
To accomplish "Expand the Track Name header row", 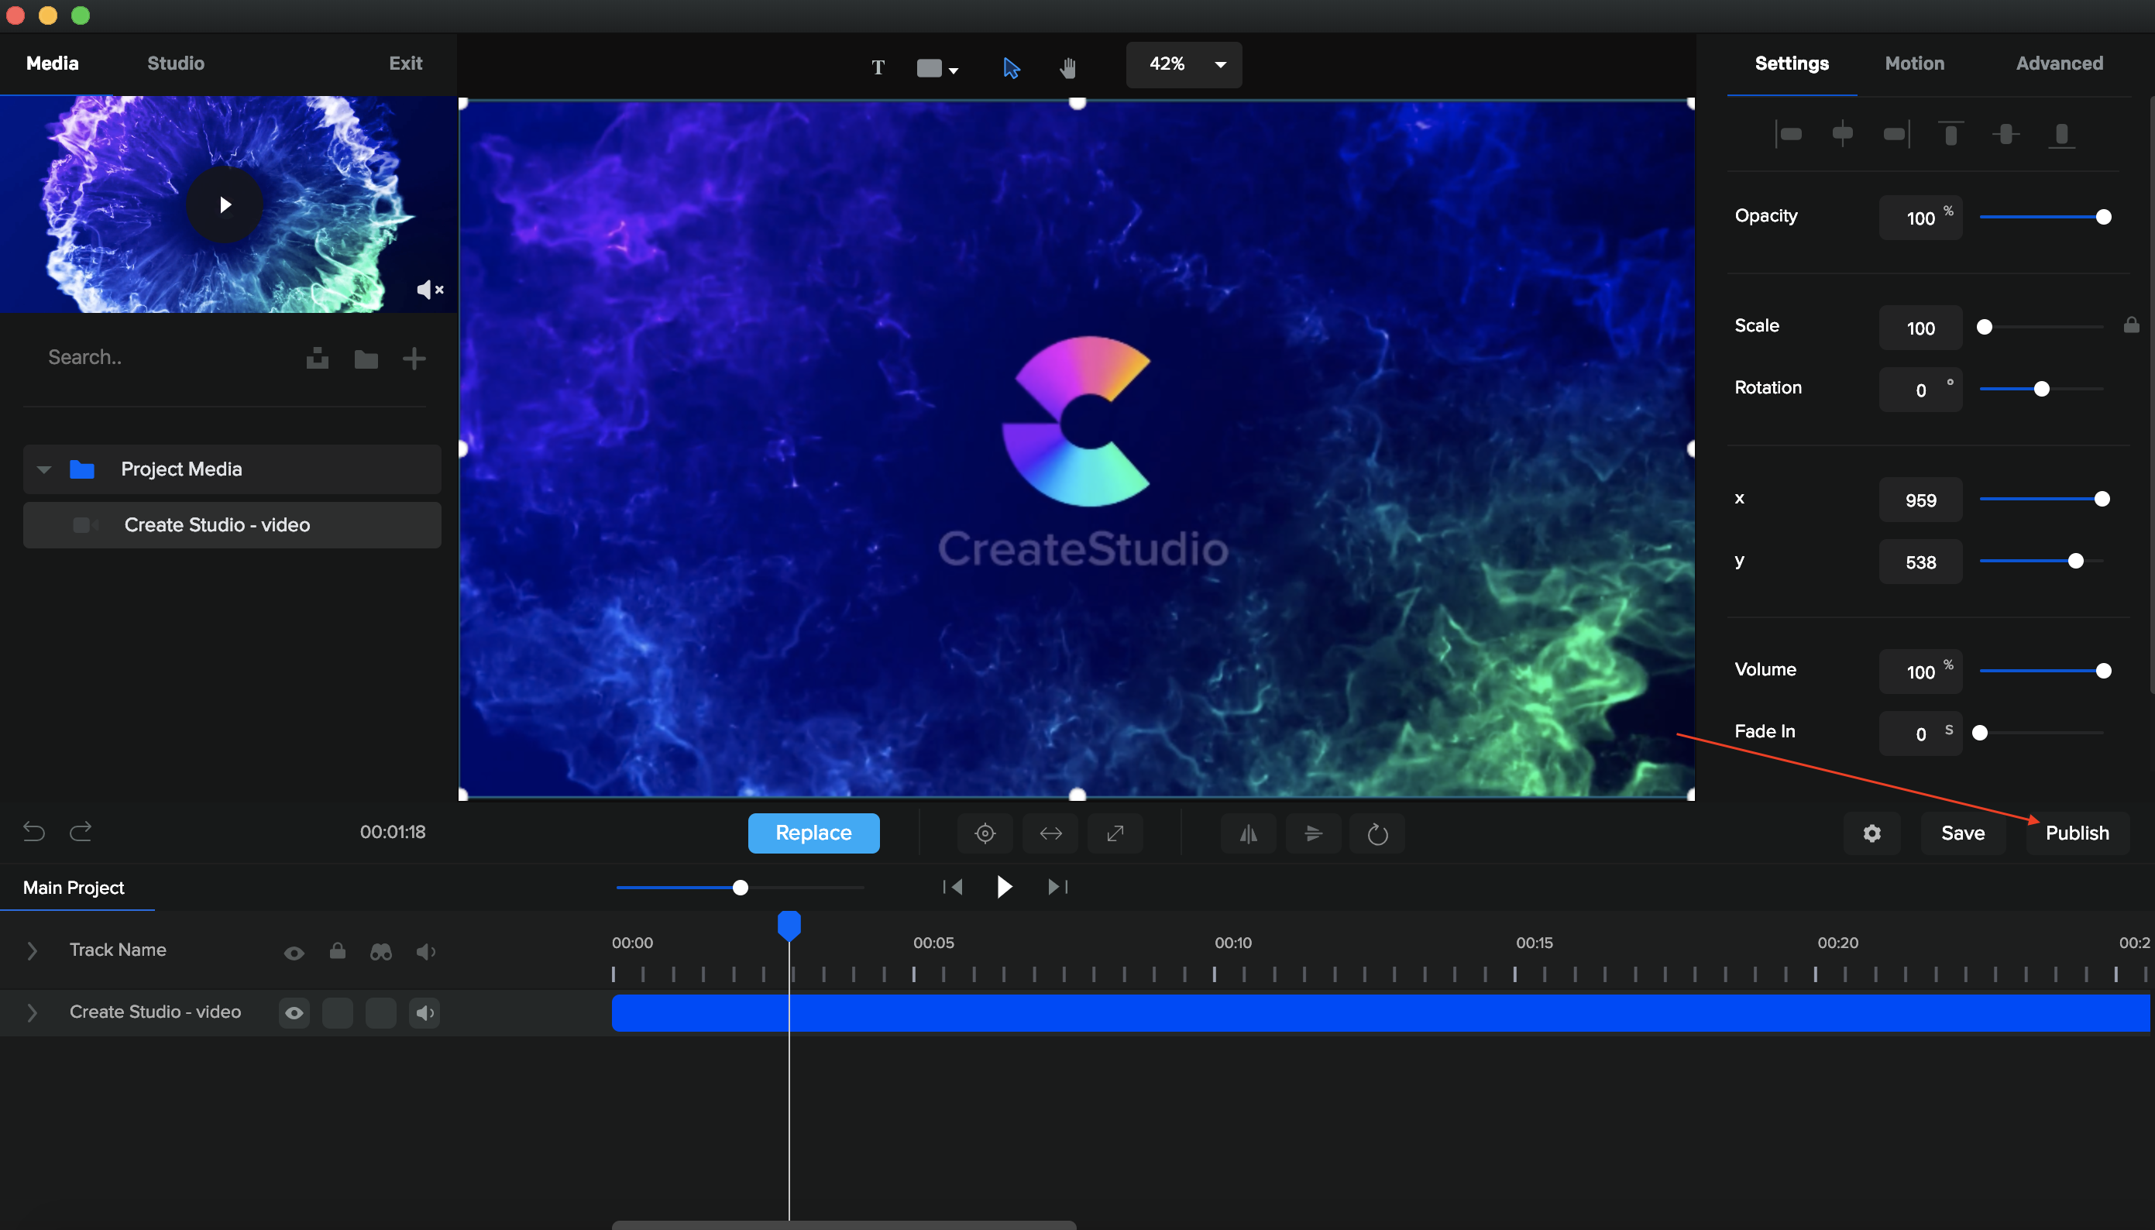I will point(32,950).
